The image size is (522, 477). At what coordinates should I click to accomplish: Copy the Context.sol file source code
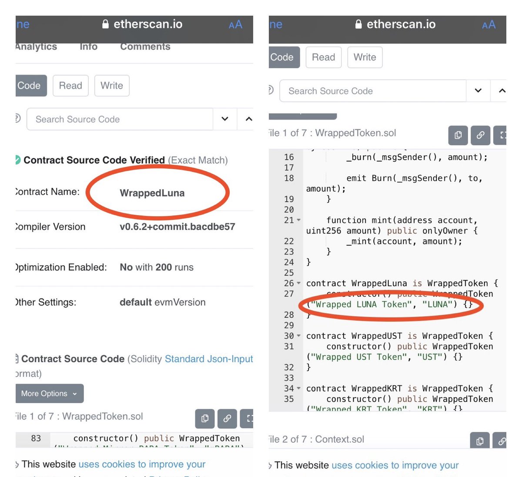(480, 440)
